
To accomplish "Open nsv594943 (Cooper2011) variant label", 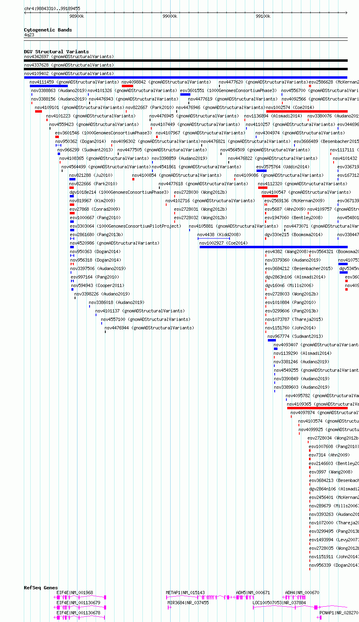I will coord(98,285).
